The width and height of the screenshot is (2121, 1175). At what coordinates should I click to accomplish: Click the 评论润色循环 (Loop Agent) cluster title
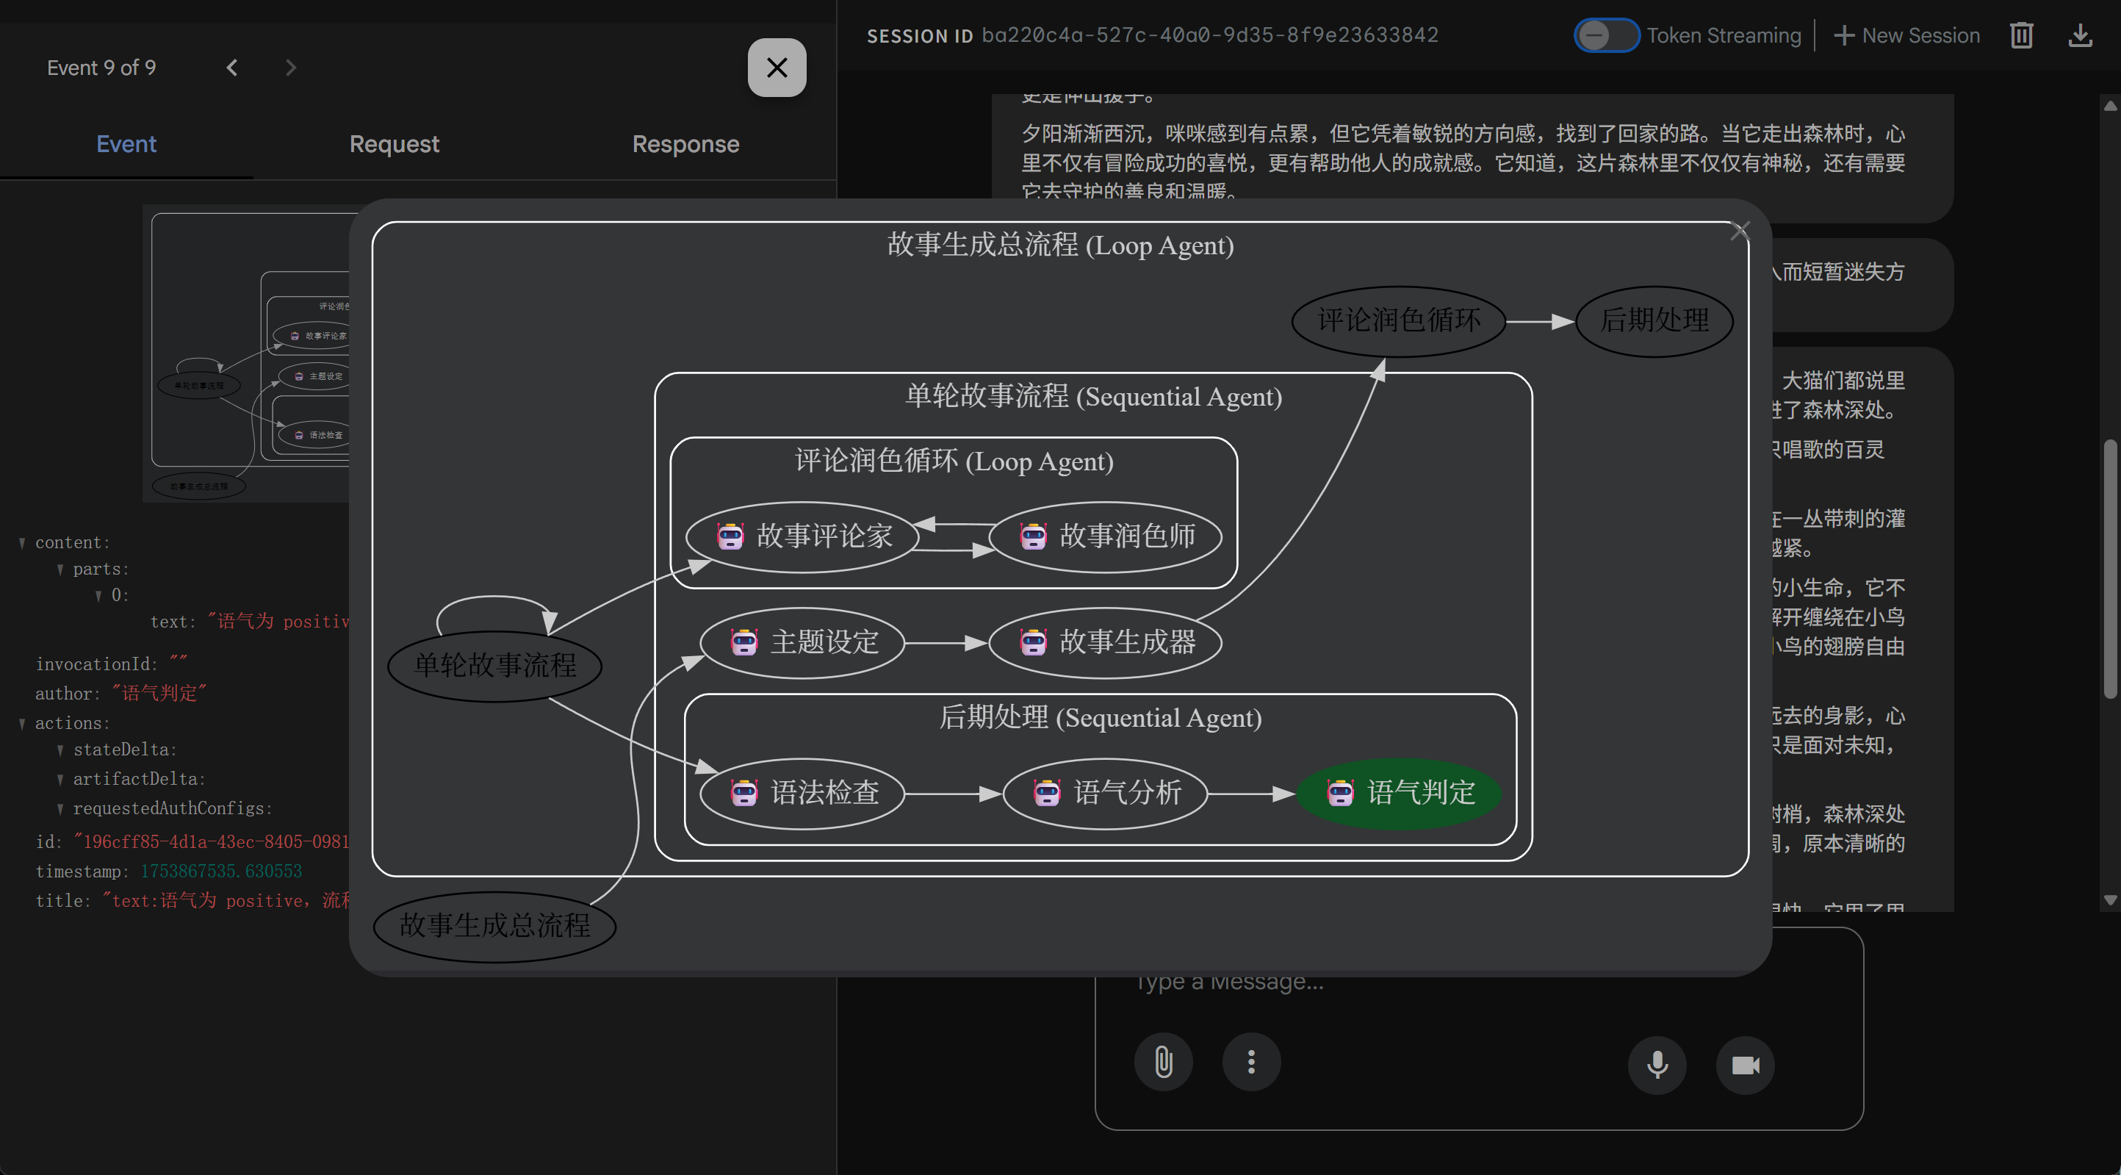[954, 462]
